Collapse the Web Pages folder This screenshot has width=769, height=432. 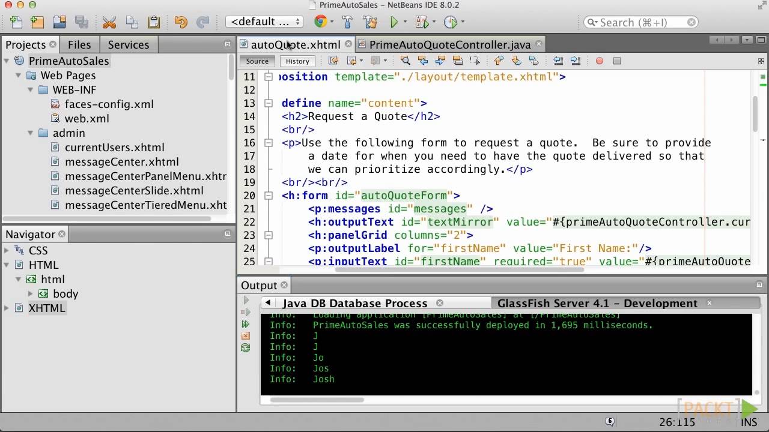(x=19, y=75)
